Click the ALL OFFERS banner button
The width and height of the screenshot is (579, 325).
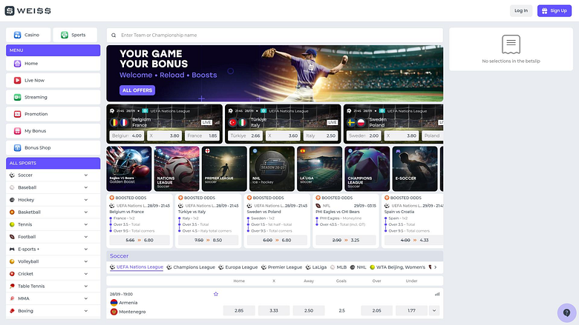click(x=137, y=90)
